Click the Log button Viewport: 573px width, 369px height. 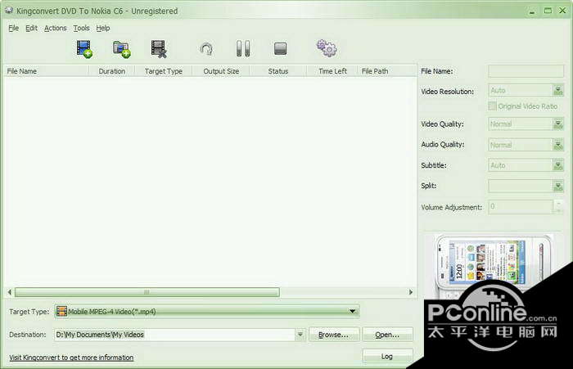pos(387,356)
